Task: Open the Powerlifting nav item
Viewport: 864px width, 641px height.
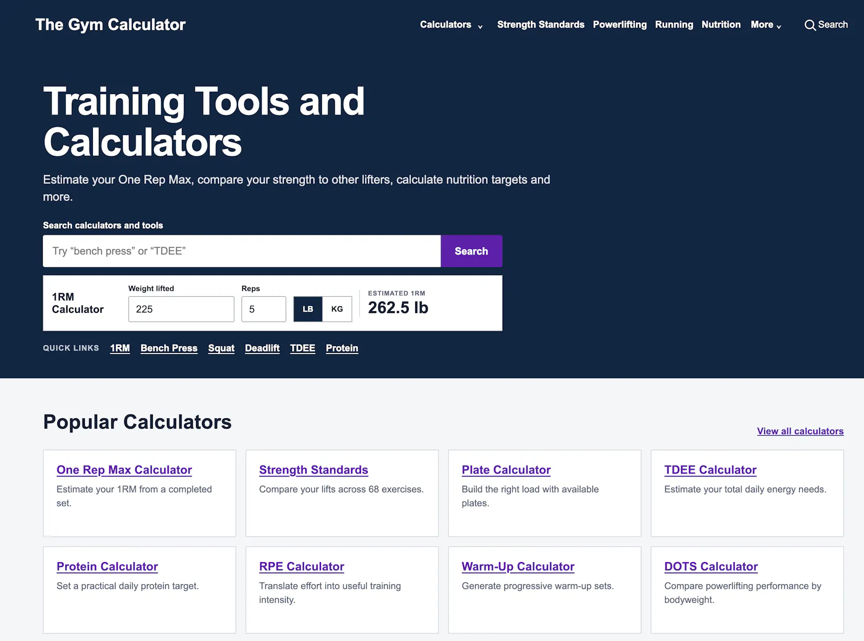Action: pyautogui.click(x=619, y=25)
